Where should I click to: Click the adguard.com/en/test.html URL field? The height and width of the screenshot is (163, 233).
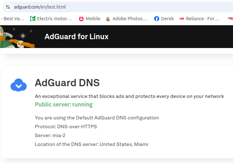click(x=40, y=7)
